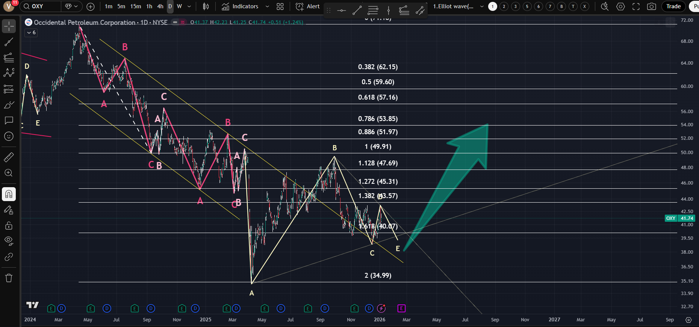The width and height of the screenshot is (699, 327).
Task: Enter fullscreen mode
Action: tap(636, 6)
